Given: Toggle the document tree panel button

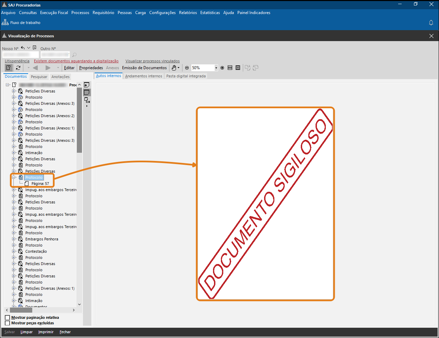Looking at the screenshot, I should 9,68.
